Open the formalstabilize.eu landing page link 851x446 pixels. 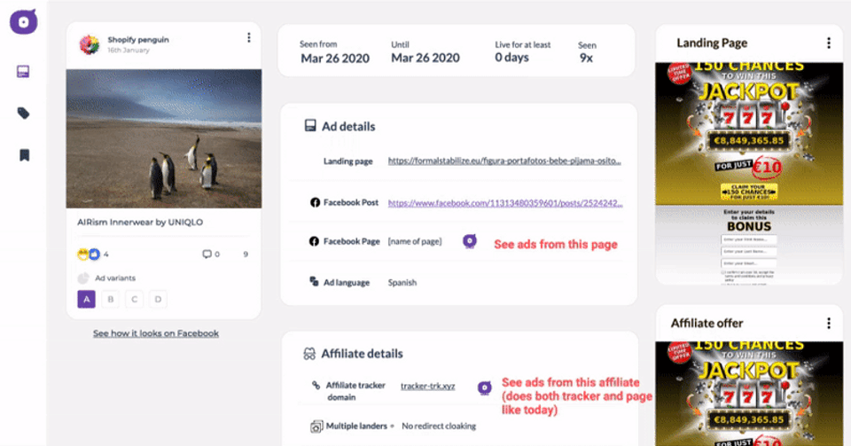click(504, 160)
